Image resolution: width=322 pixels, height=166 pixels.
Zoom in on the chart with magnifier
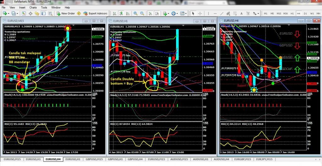(x=136, y=13)
